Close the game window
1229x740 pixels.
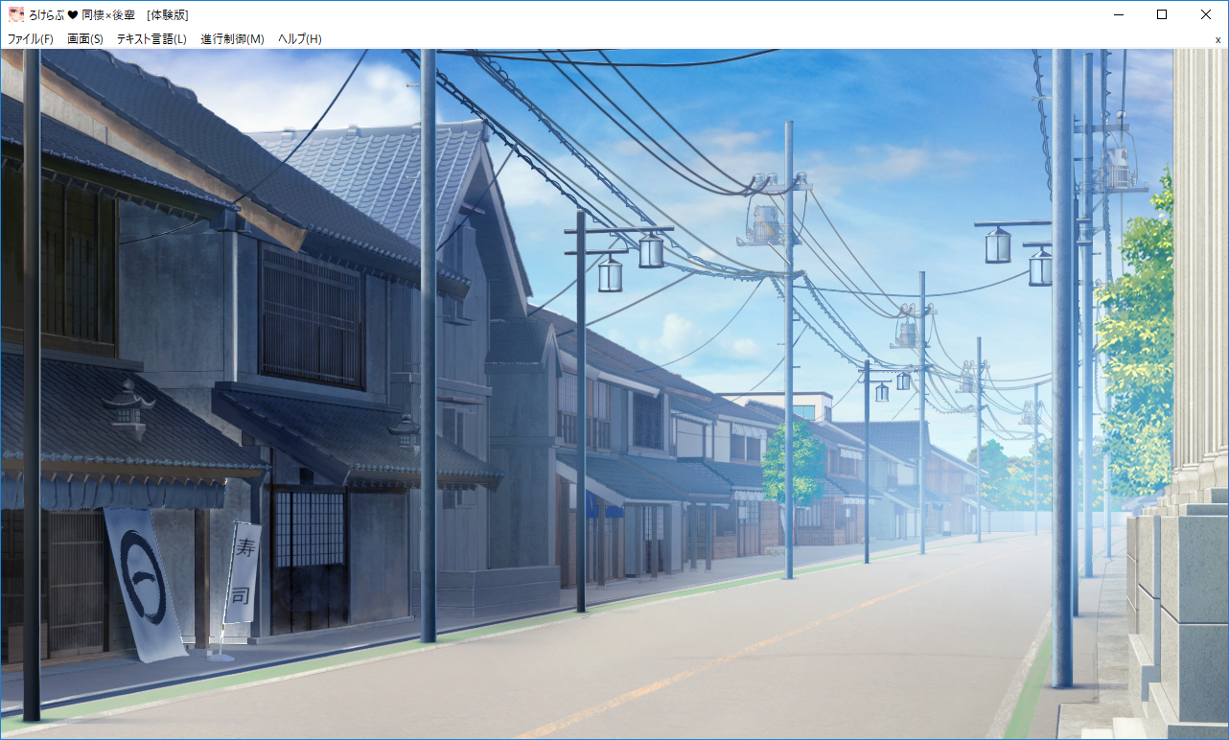click(1206, 14)
